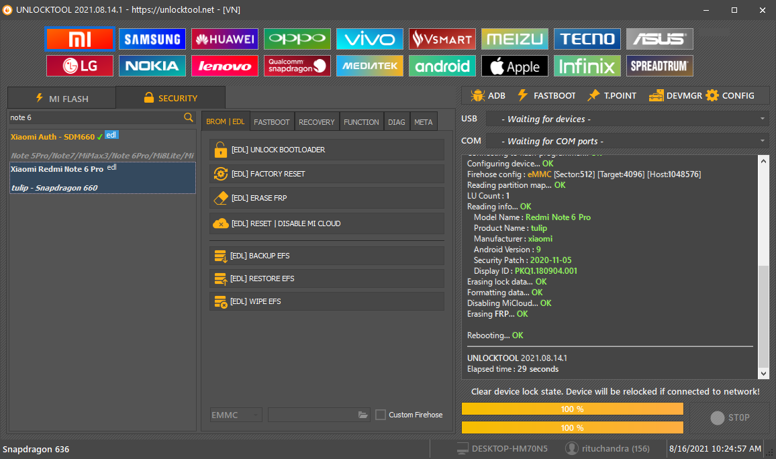This screenshot has height=459, width=776.
Task: Pick the LG brand logo
Action: pyautogui.click(x=80, y=66)
